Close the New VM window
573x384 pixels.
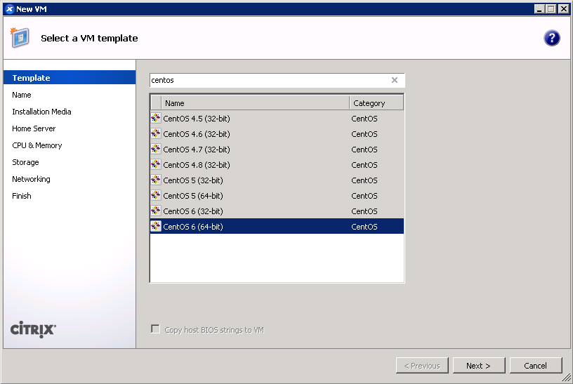click(564, 8)
